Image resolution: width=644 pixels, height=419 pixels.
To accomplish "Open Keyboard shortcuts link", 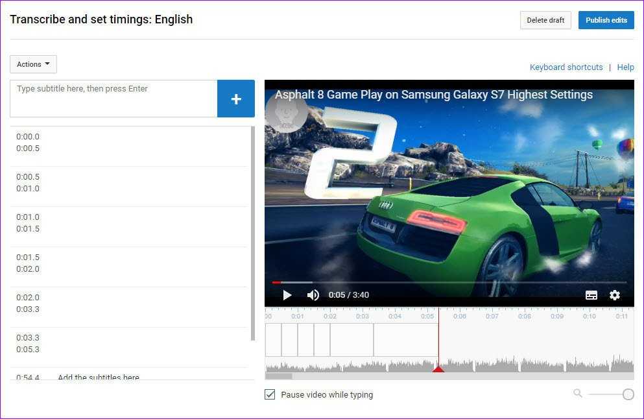I will click(566, 67).
